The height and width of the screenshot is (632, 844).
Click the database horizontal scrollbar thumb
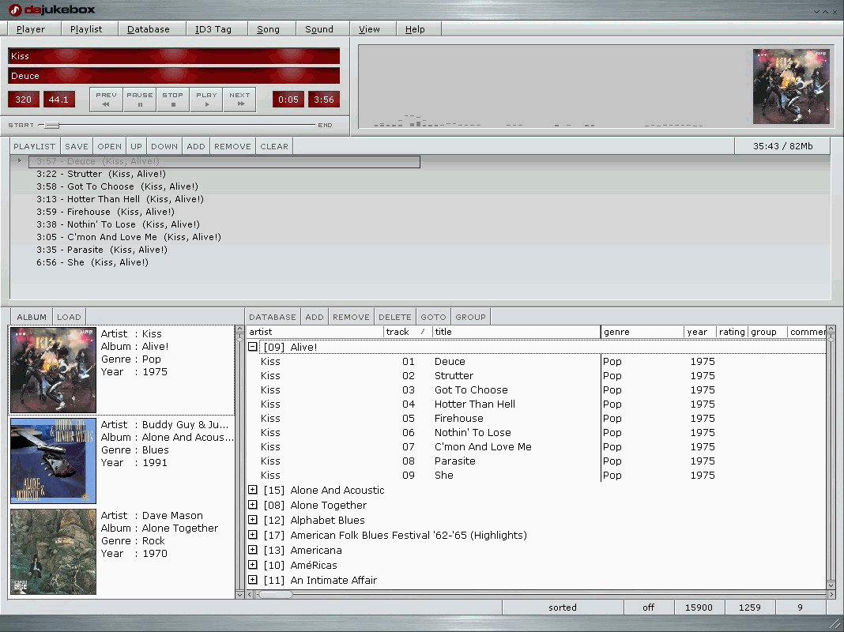pos(274,594)
